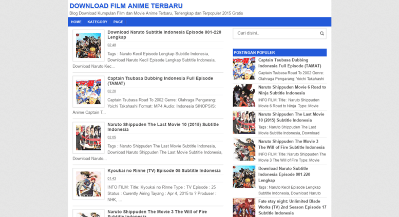This screenshot has width=399, height=217.
Task: Click The Last Movie 10 thumbnail in main list
Action: point(88,137)
